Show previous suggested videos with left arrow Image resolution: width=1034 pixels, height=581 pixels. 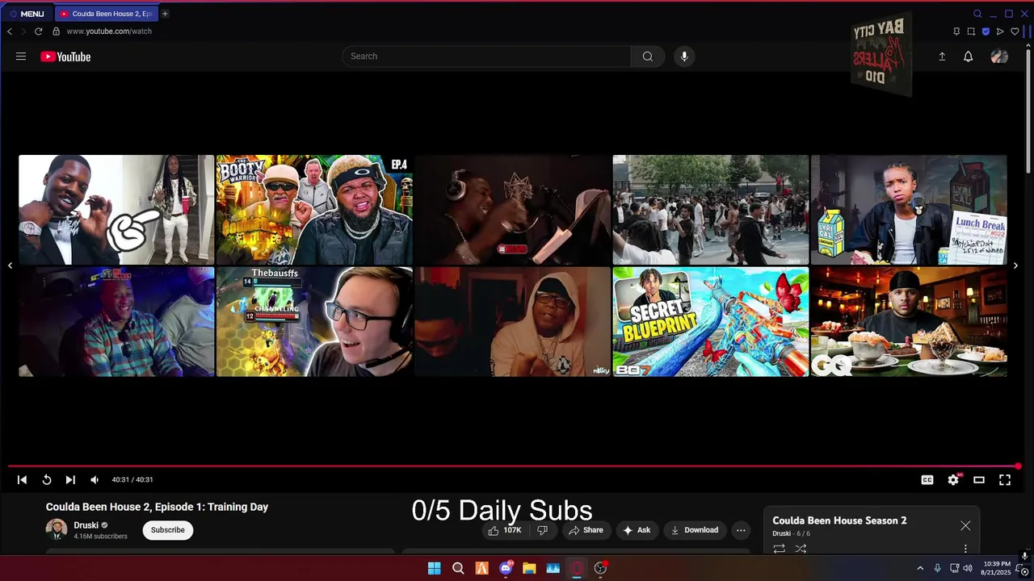point(10,265)
